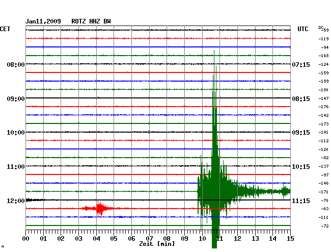This screenshot has height=252, width=331.
Task: Click the DC offset value -176
Action: [323, 107]
